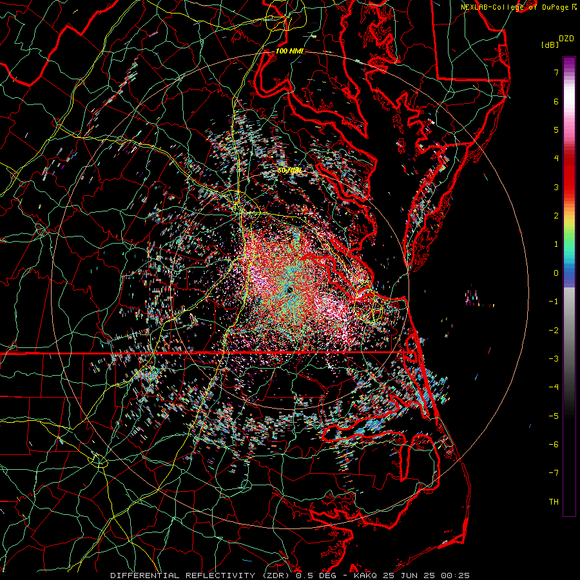
Task: Select the -4 dB scale label
Action: [x=554, y=387]
